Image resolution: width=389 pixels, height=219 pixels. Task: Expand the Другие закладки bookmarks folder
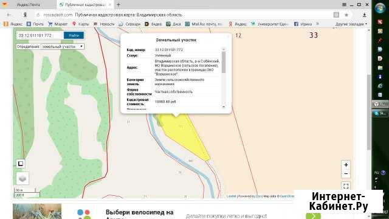[x=351, y=24]
